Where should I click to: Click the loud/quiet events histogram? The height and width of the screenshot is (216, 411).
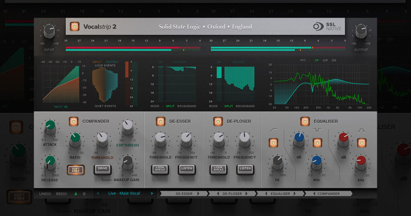(105, 85)
